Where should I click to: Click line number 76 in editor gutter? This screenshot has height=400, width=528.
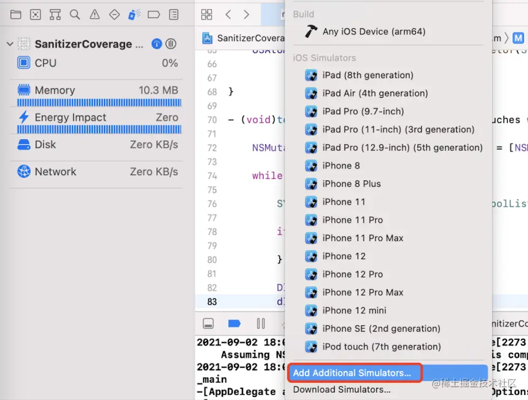[x=212, y=204]
